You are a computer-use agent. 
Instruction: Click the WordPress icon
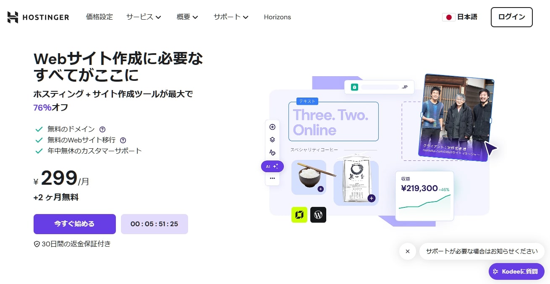[x=318, y=215]
